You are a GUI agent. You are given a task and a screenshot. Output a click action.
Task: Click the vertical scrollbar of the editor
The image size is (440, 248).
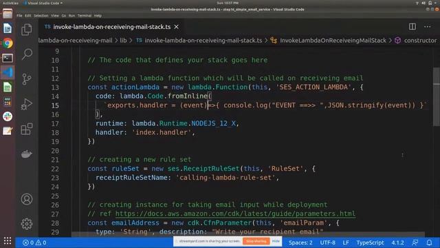tap(437, 97)
